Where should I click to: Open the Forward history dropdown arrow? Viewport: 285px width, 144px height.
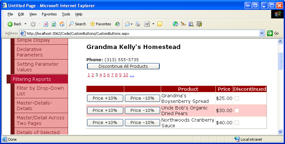[39, 24]
